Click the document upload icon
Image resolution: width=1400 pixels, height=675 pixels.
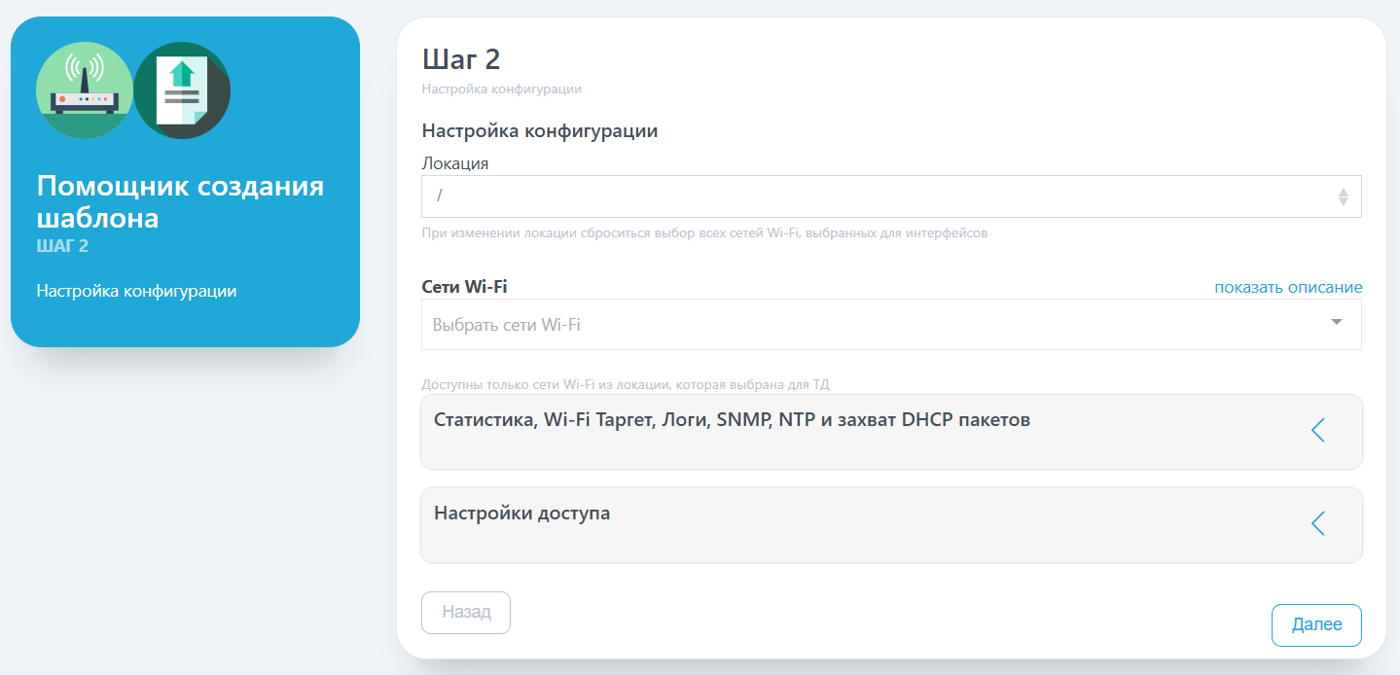click(182, 90)
